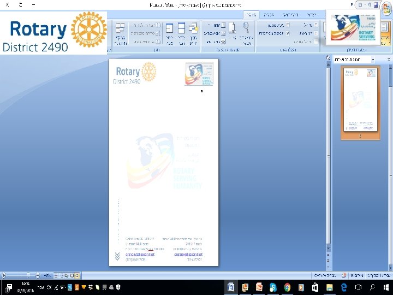Close the Thumbnails navigation pane
Image resolution: width=393 pixels, height=295 pixels.
(389, 60)
